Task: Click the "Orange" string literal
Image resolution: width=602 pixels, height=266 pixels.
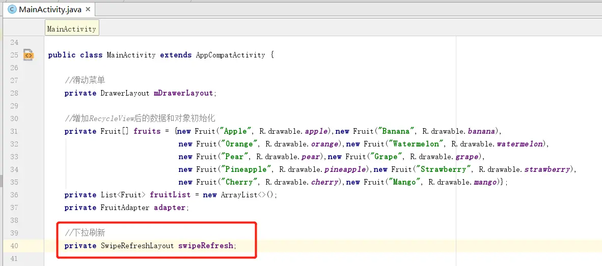Action: (238, 144)
